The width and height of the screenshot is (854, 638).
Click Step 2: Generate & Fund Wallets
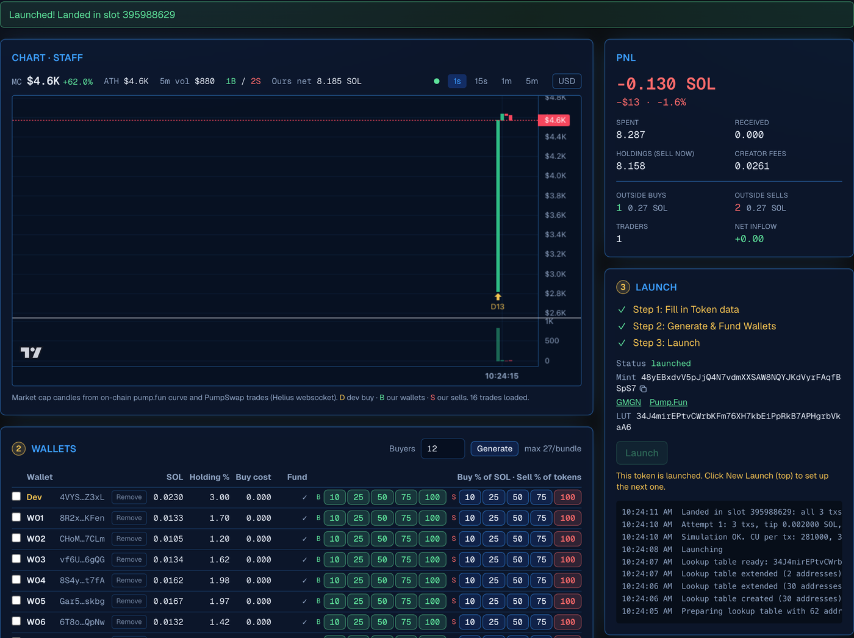pyautogui.click(x=704, y=326)
